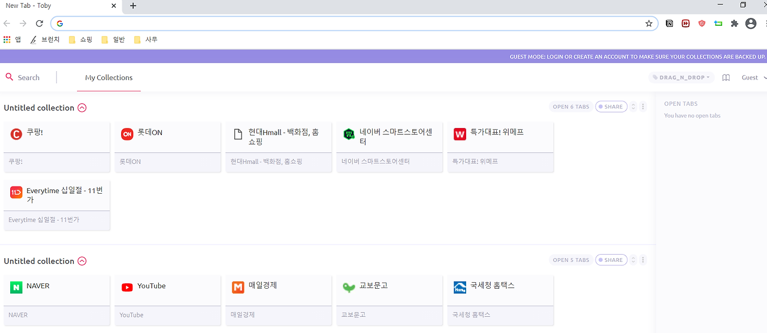Open the 네이버 스마트스토어센터 card title
Image resolution: width=767 pixels, height=333 pixels.
tap(396, 137)
